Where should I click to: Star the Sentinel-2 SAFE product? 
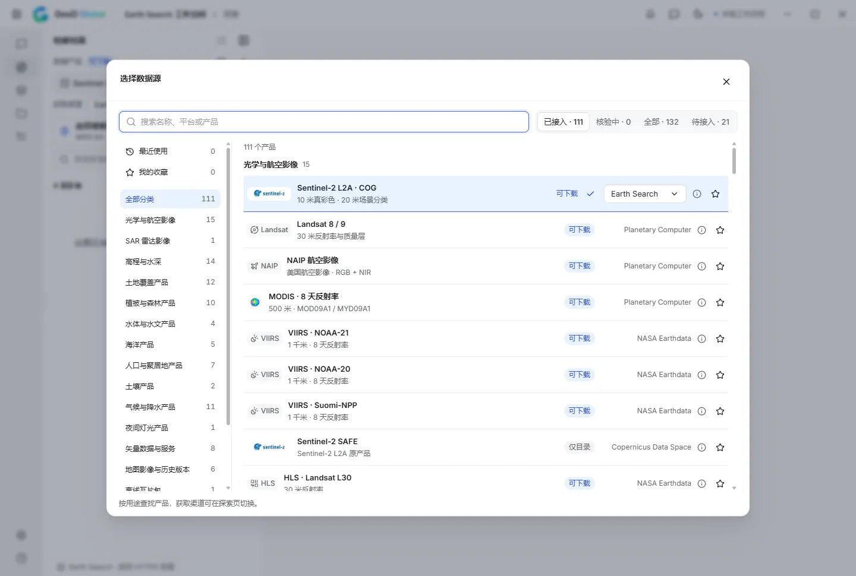pos(720,447)
